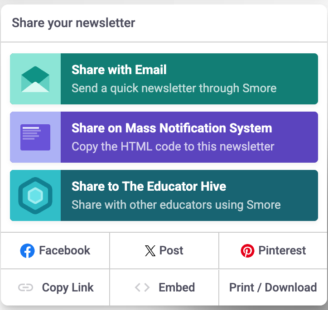This screenshot has height=310, width=328.
Task: Select the Share with Email title
Action: (119, 70)
